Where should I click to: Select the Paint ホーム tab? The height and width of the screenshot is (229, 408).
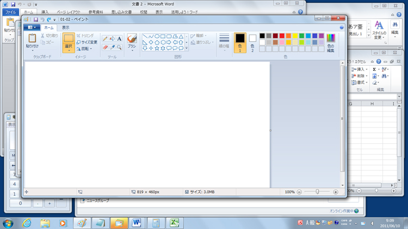(x=48, y=28)
